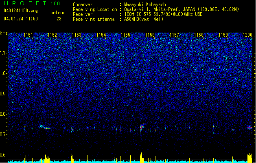Click the 1152 time marker
This screenshot has height=163, width=256.
click(52, 35)
